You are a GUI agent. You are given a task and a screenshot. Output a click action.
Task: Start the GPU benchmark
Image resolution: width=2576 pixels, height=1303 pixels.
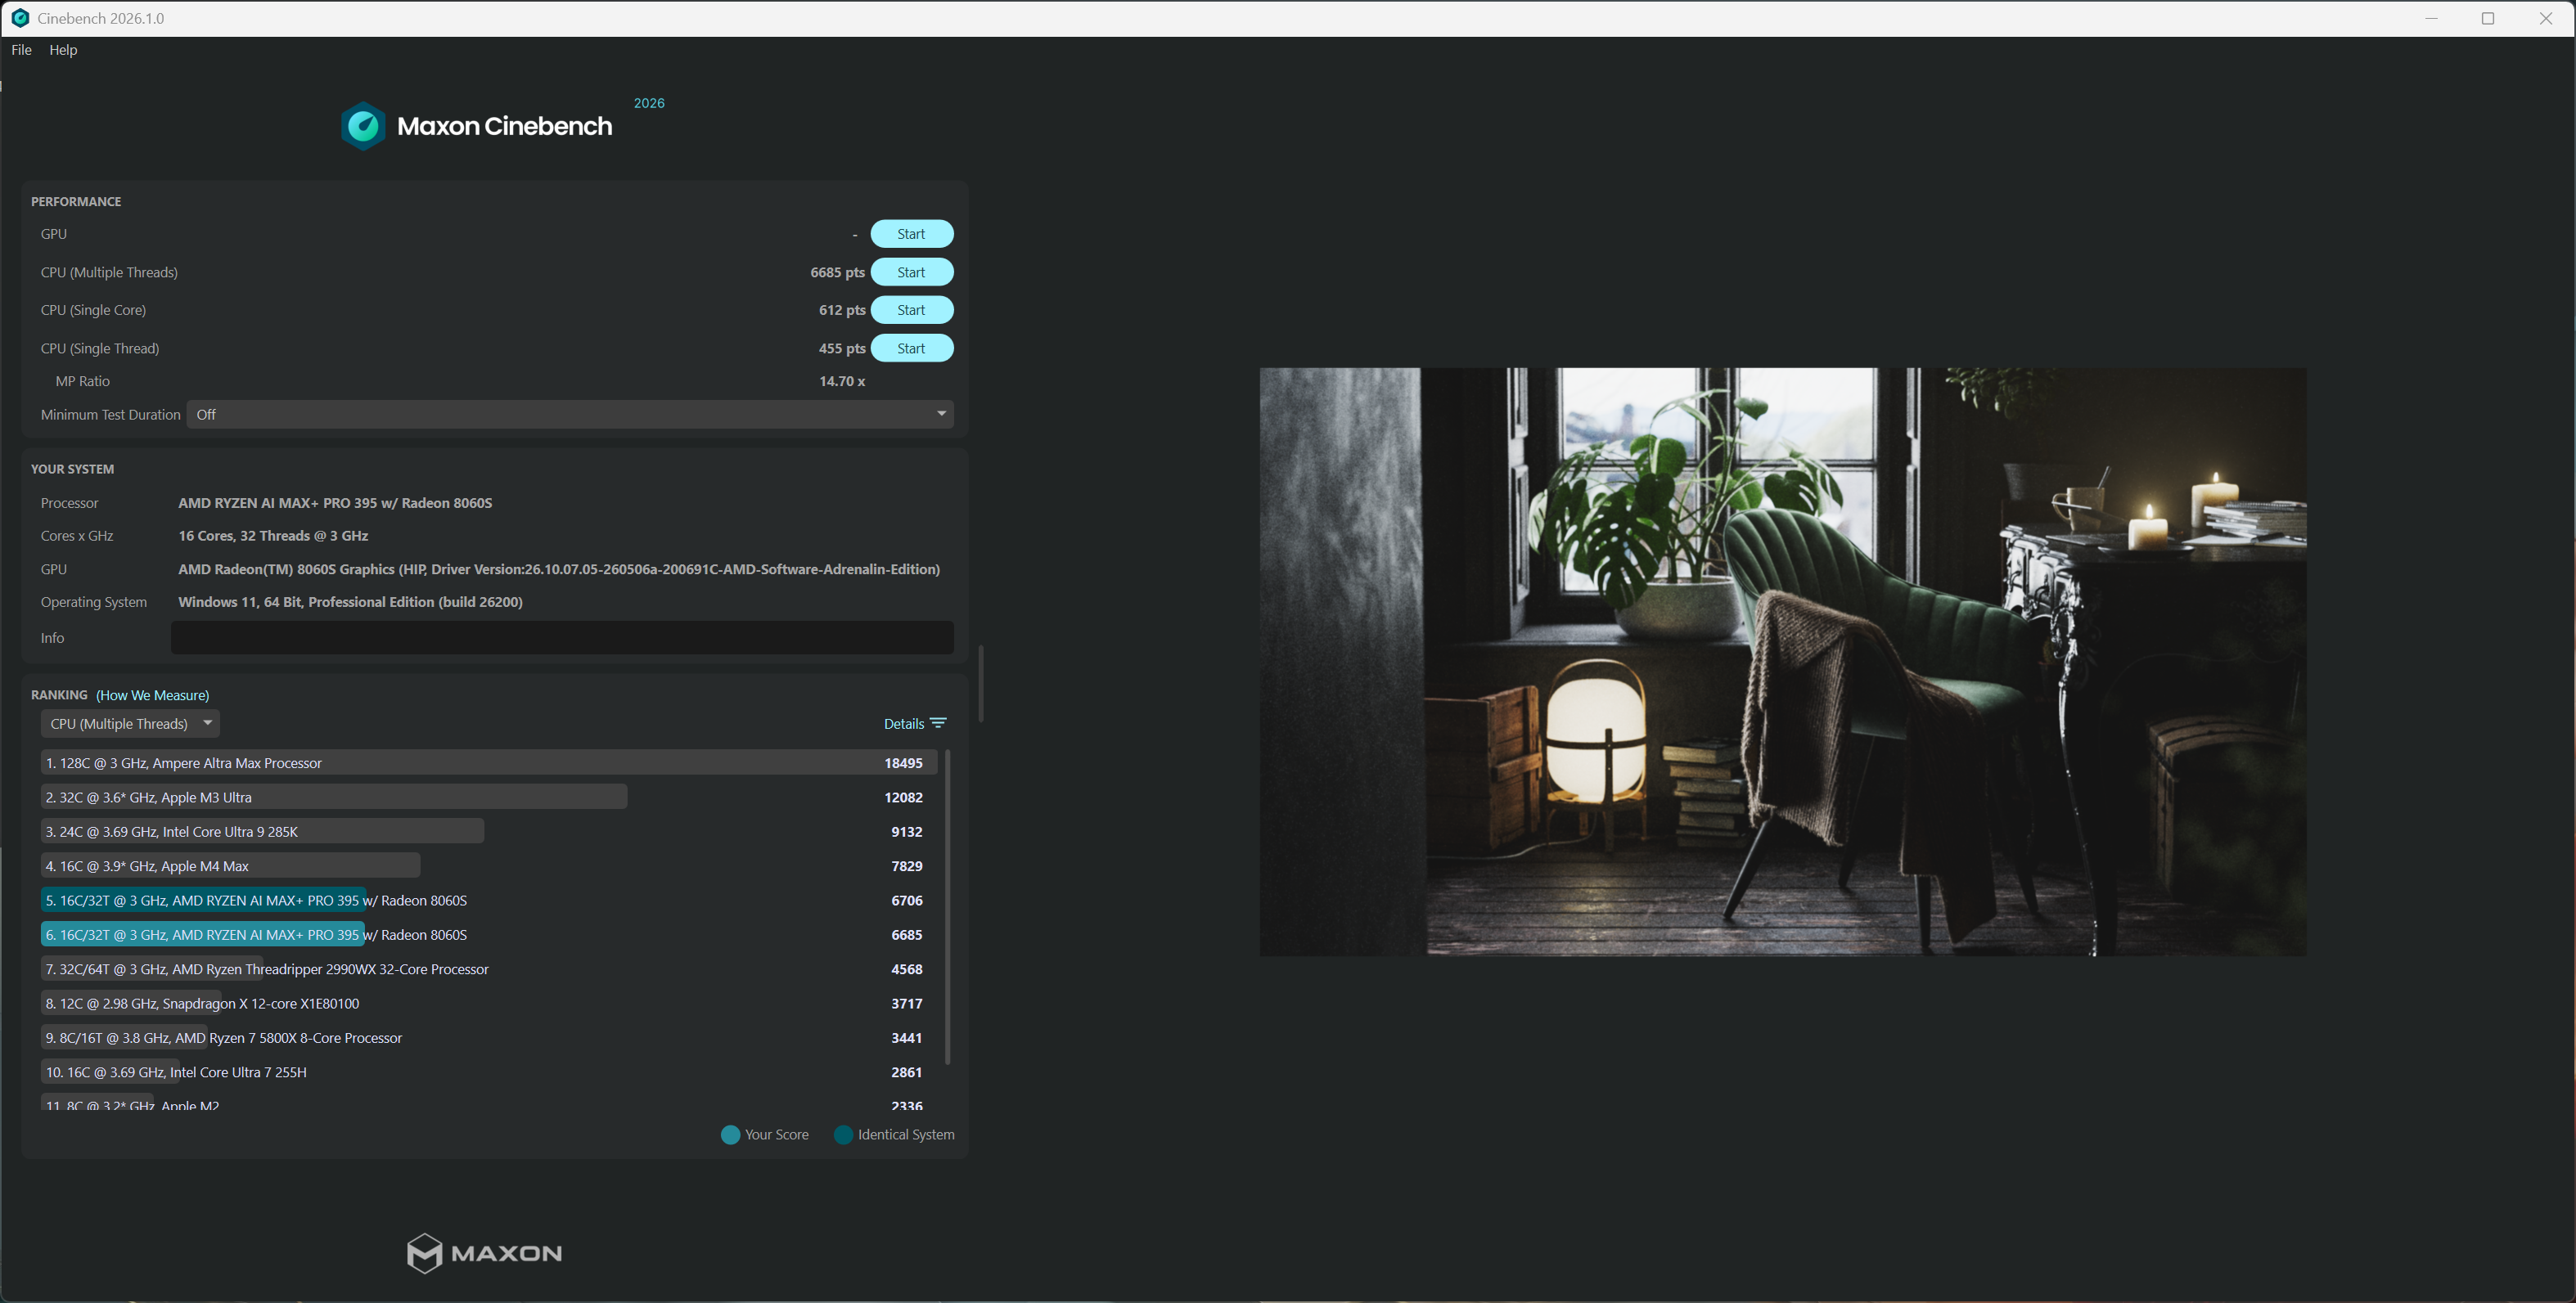(x=912, y=234)
